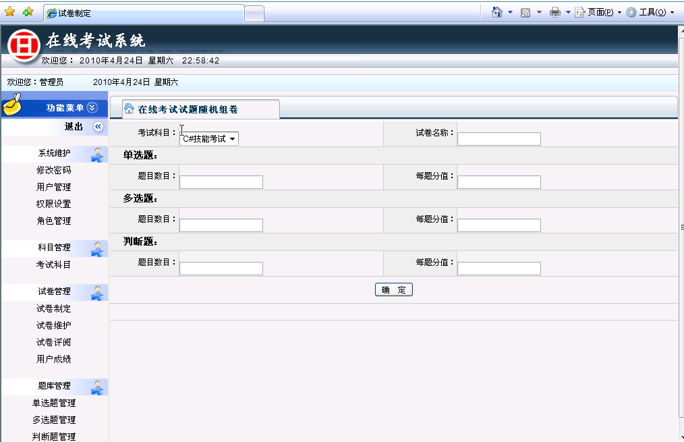The width and height of the screenshot is (684, 442).
Task: Click the Favorites star icon
Action: click(9, 11)
